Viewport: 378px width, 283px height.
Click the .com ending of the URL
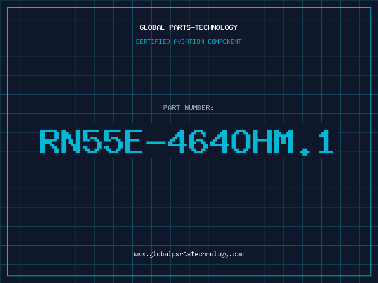tap(236, 254)
